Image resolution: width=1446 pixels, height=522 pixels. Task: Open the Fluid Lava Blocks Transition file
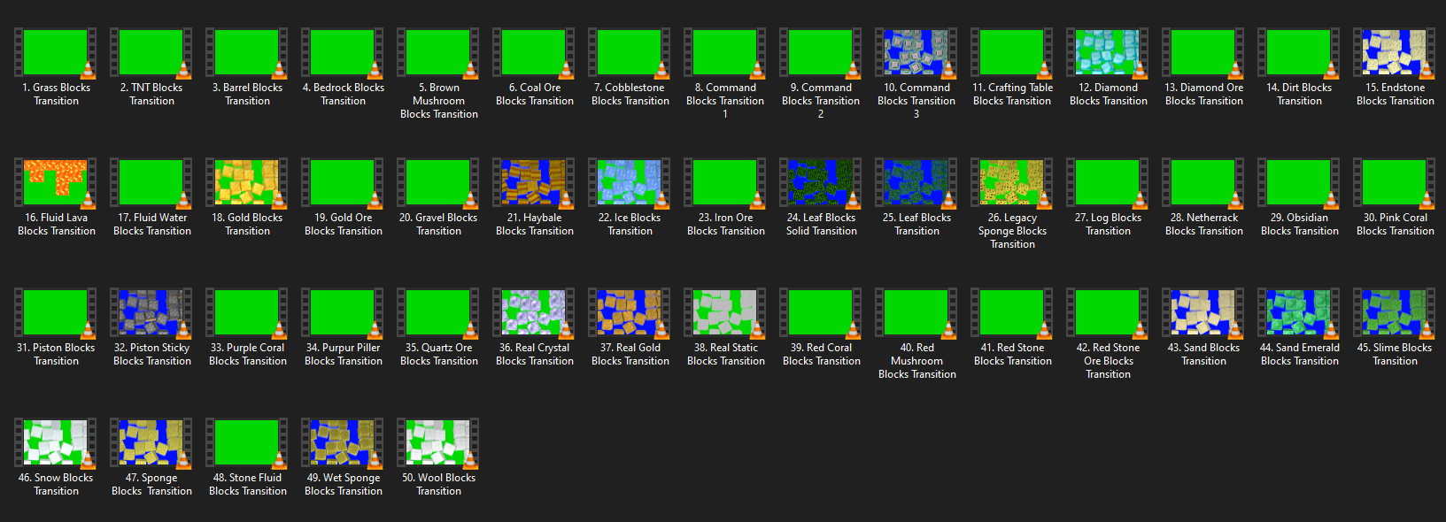pos(55,182)
